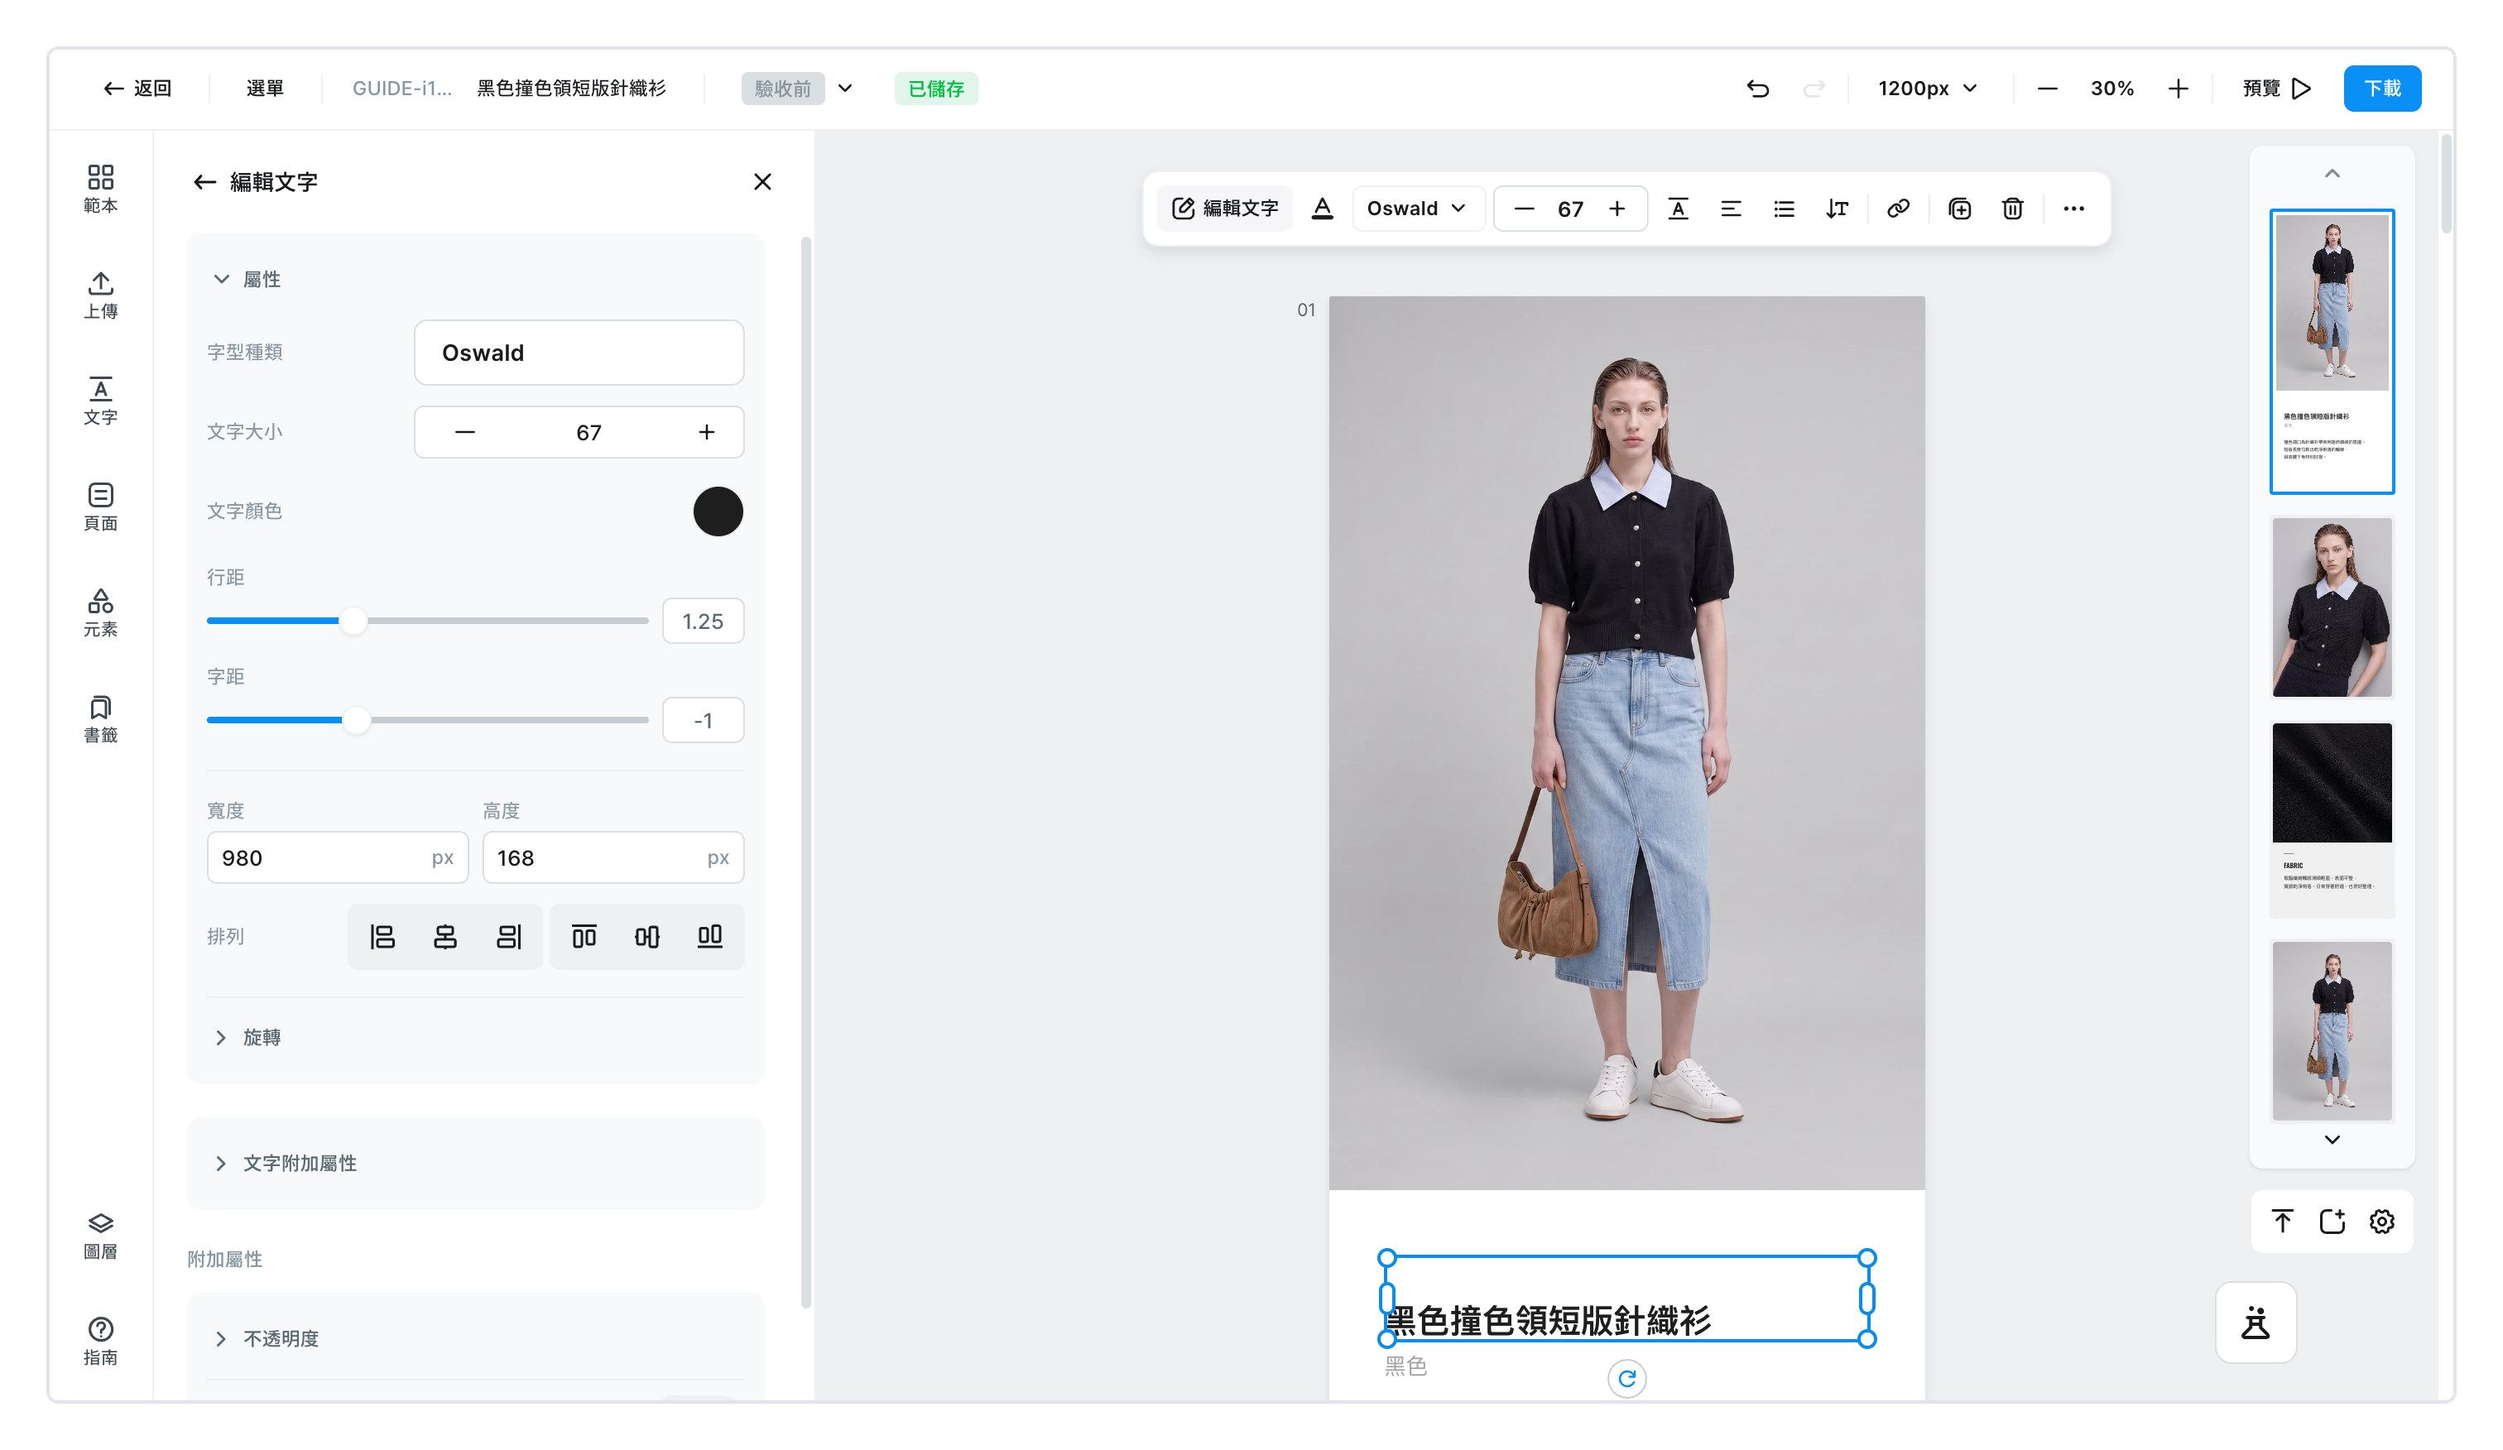Click the line spacing icon in floating toolbar

[1837, 209]
